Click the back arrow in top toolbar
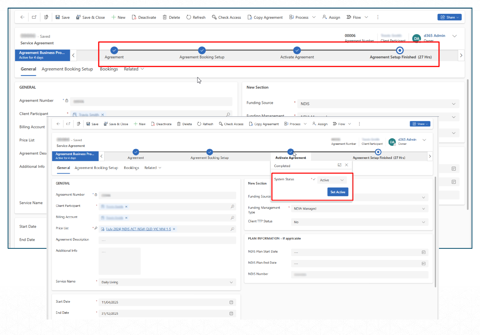 pyautogui.click(x=22, y=17)
